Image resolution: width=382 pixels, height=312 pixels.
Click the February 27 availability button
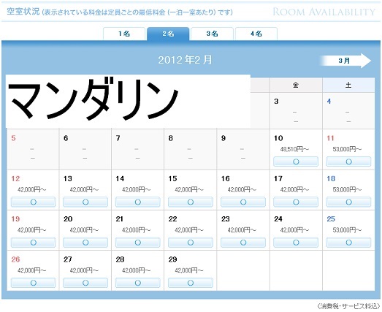tap(85, 283)
